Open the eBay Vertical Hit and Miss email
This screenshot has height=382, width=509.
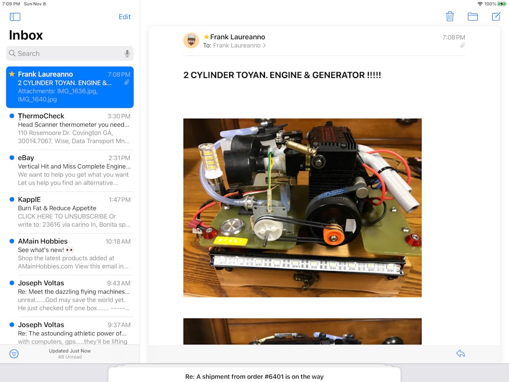coord(70,170)
